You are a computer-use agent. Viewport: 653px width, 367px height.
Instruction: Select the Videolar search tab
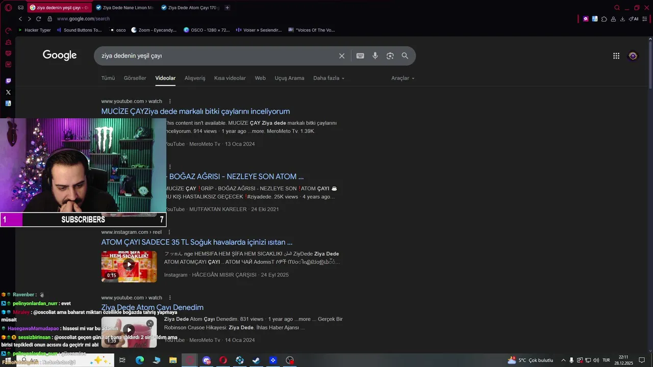[x=165, y=78]
